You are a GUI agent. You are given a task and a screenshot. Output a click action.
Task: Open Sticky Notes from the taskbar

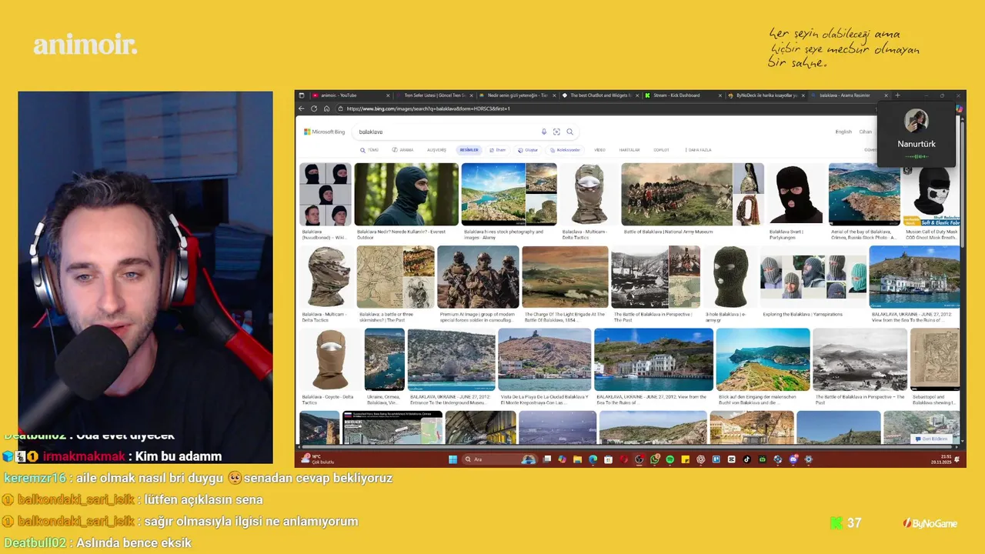(x=686, y=459)
